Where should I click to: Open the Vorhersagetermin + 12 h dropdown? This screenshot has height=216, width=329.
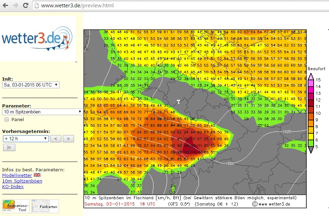pos(25,139)
